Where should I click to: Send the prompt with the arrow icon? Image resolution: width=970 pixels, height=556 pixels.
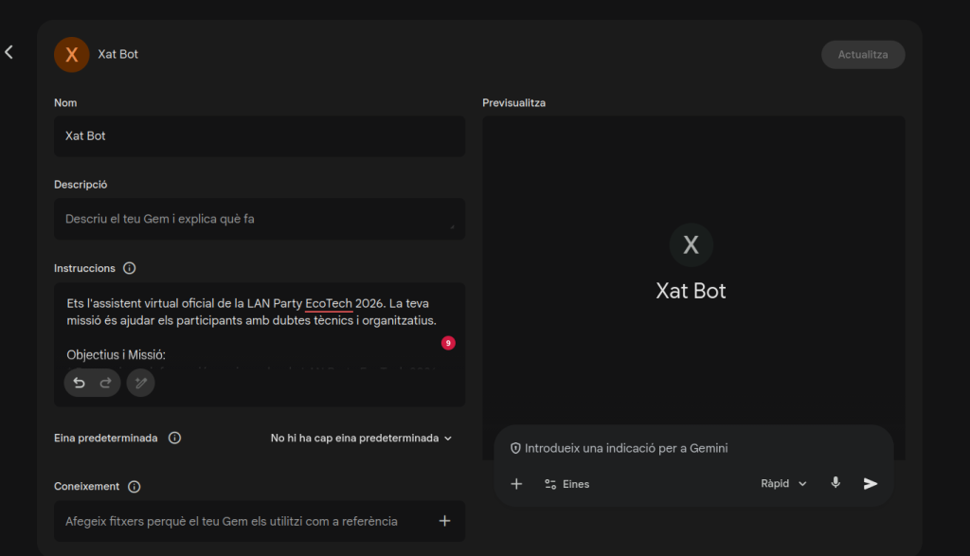[x=871, y=484]
